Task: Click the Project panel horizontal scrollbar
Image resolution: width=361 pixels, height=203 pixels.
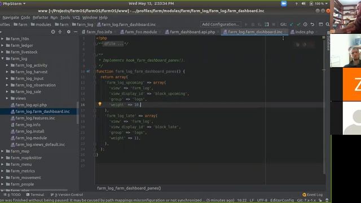Action: (x=34, y=191)
